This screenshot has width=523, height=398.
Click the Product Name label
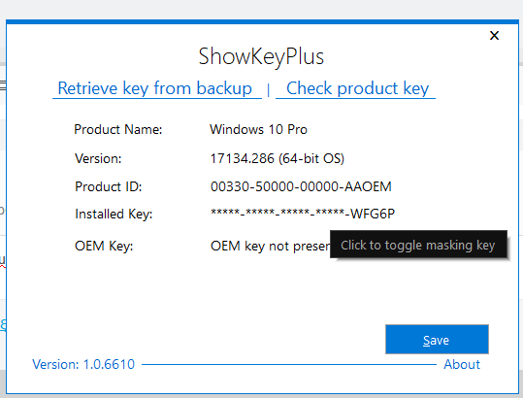118,129
